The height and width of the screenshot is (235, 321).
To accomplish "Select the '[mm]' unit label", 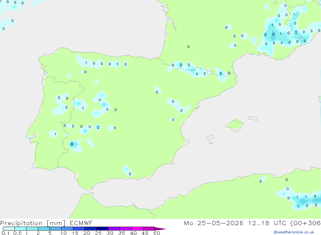I will 56,223.
